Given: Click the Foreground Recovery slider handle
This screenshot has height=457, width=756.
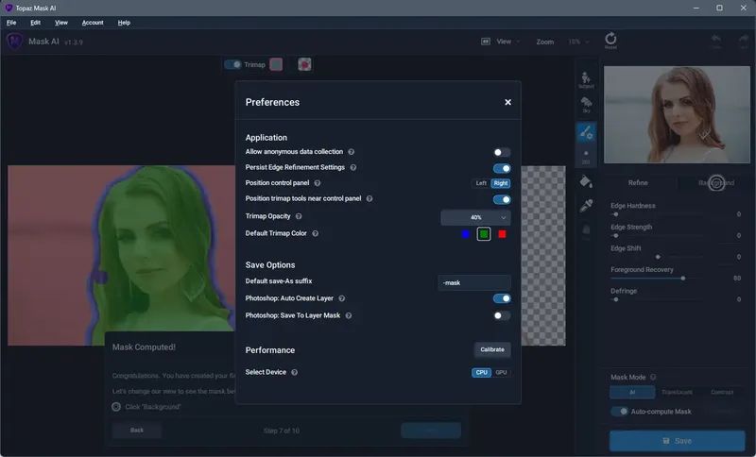Looking at the screenshot, I should [682, 279].
